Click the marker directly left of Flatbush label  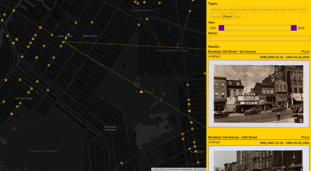pos(190,149)
